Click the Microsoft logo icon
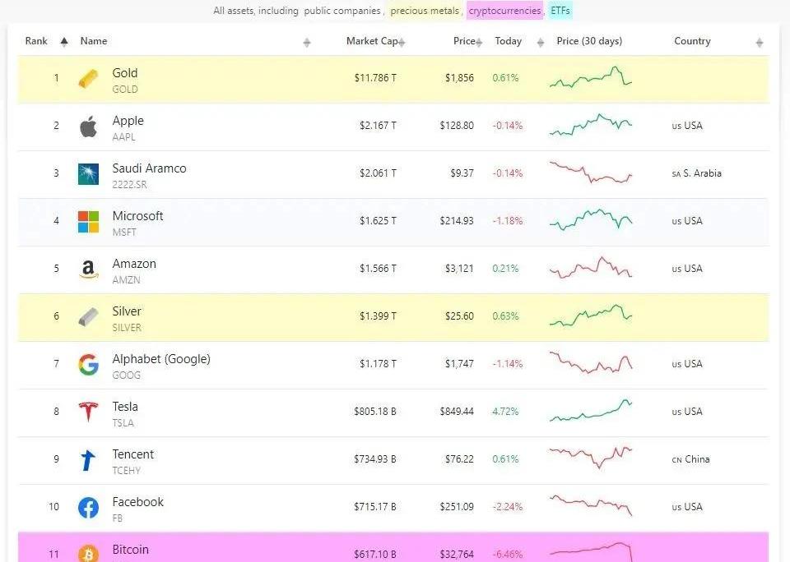 click(88, 222)
